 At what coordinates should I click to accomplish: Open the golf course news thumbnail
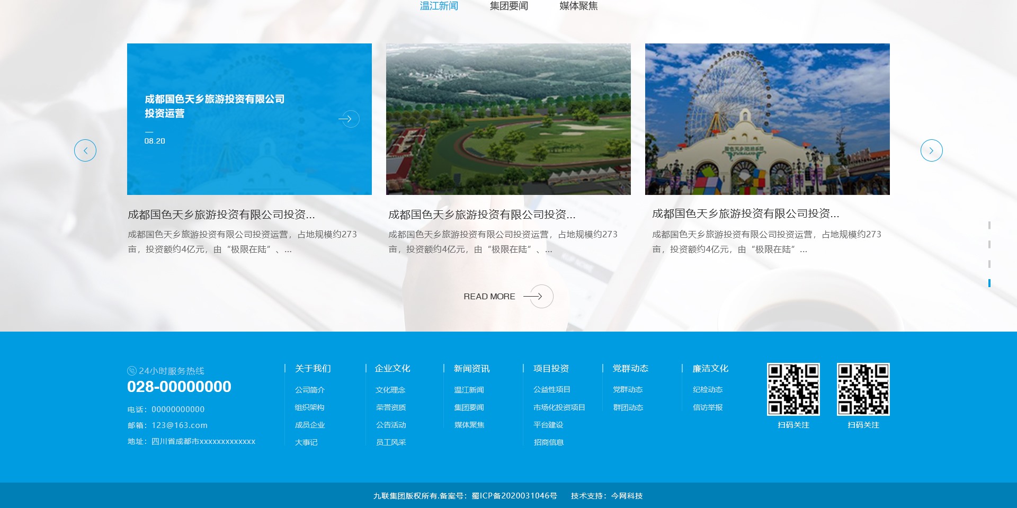[x=508, y=119]
